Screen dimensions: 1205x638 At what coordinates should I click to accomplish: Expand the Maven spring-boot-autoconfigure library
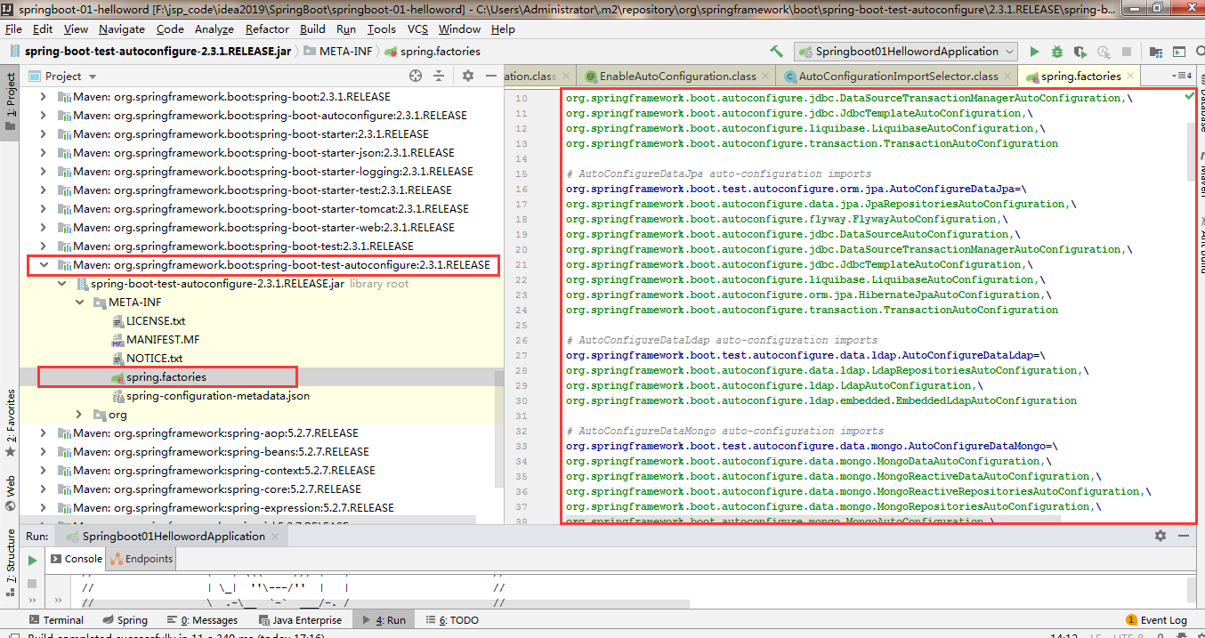(44, 116)
